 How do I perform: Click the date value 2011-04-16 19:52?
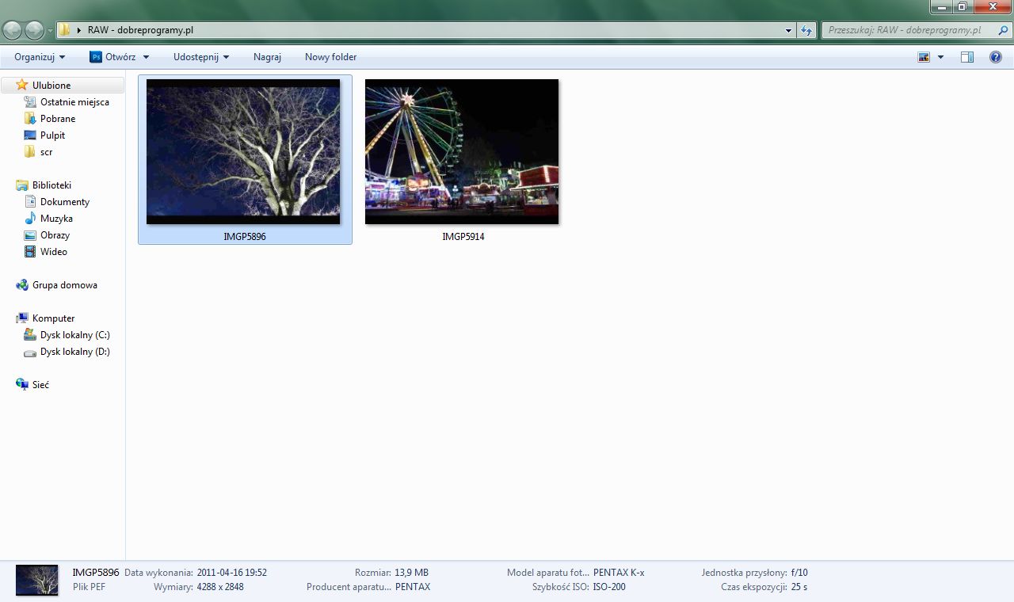tap(231, 572)
